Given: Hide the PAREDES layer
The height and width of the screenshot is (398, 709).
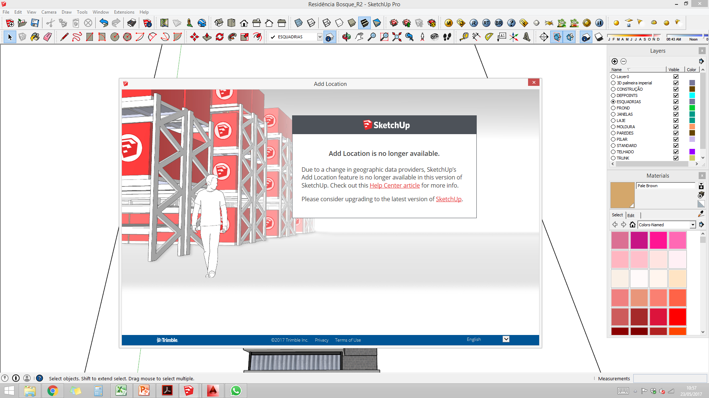Looking at the screenshot, I should point(676,133).
